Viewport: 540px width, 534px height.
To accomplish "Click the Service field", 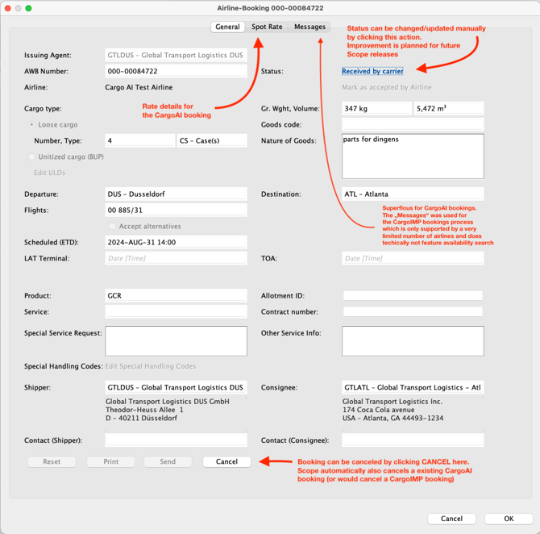I will tap(176, 311).
